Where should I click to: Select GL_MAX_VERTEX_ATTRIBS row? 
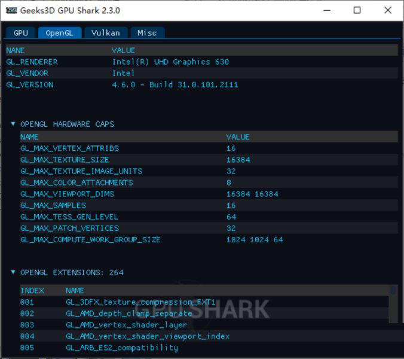tap(209, 148)
